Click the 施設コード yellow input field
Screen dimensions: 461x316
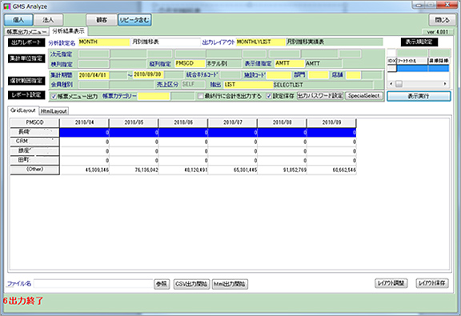pos(279,75)
